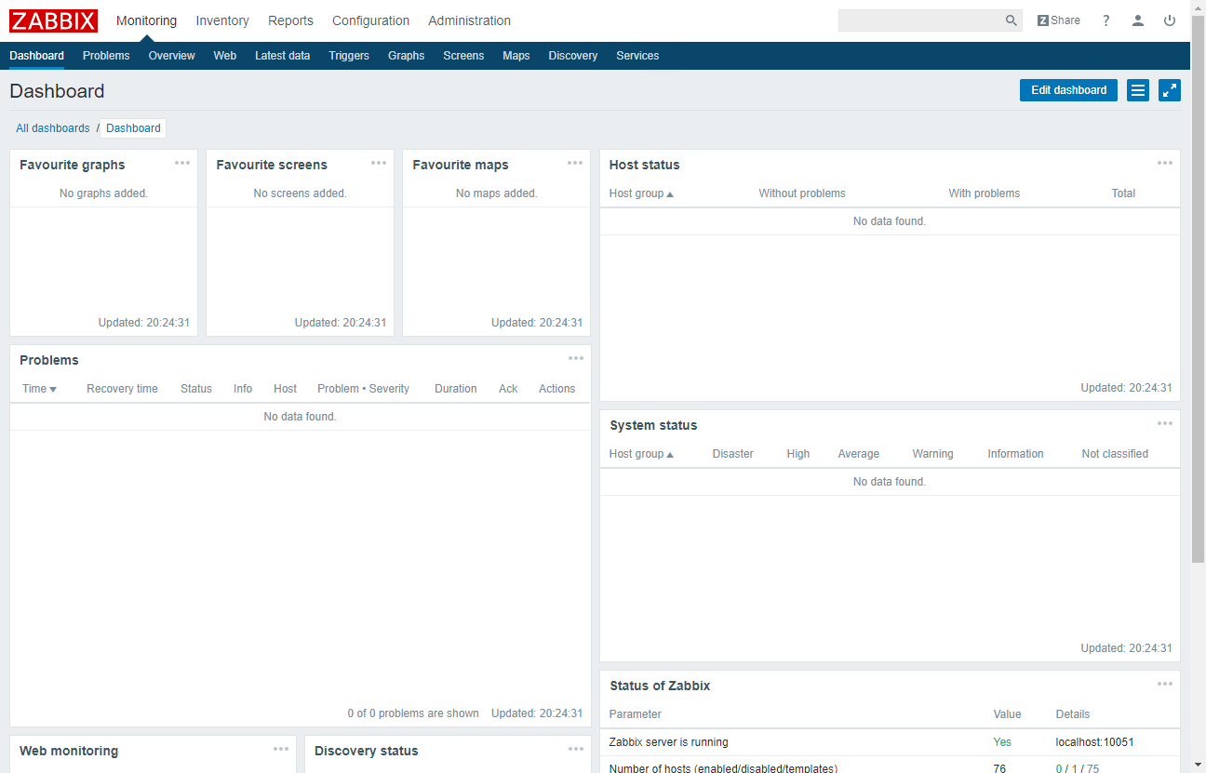Open Favourite maps widget menu dots
Screen dimensions: 1206x773
click(x=575, y=163)
